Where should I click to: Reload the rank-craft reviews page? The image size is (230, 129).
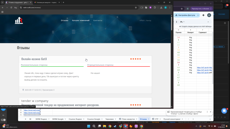(11, 7)
